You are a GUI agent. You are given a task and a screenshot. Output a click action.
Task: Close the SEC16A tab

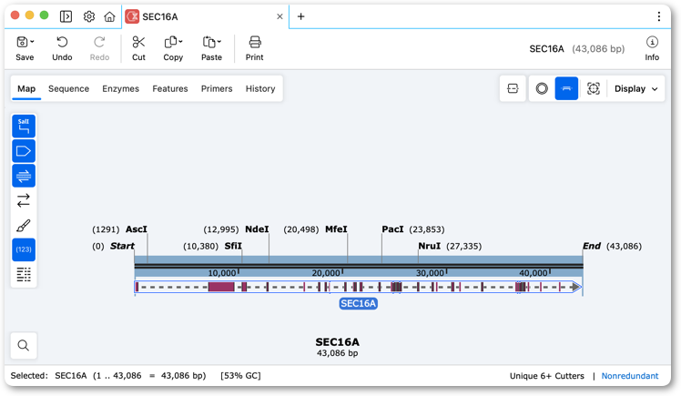pyautogui.click(x=280, y=16)
